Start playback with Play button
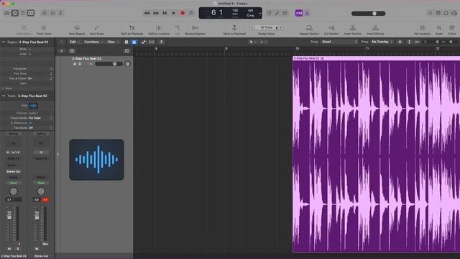460x259 pixels. click(x=174, y=13)
